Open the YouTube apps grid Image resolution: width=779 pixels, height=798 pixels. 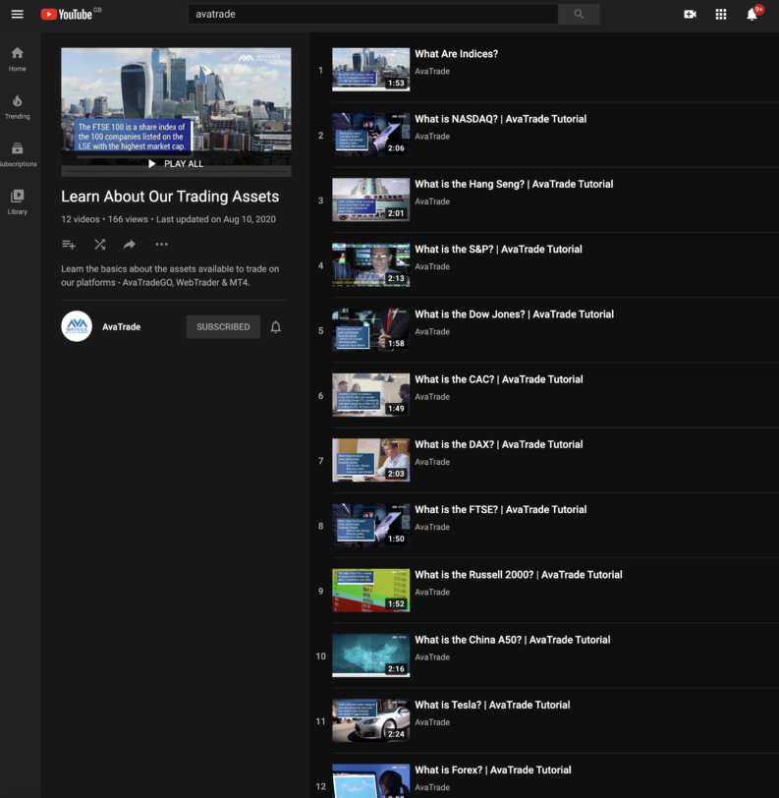(721, 14)
